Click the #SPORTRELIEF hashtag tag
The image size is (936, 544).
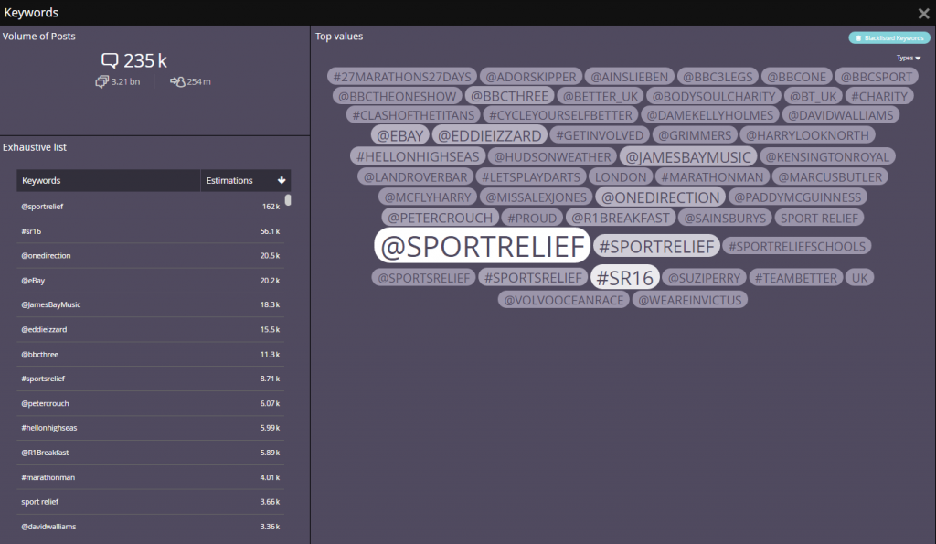click(656, 246)
